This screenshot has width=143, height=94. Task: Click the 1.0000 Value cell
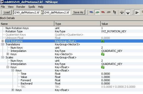pyautogui.click(x=105, y=77)
